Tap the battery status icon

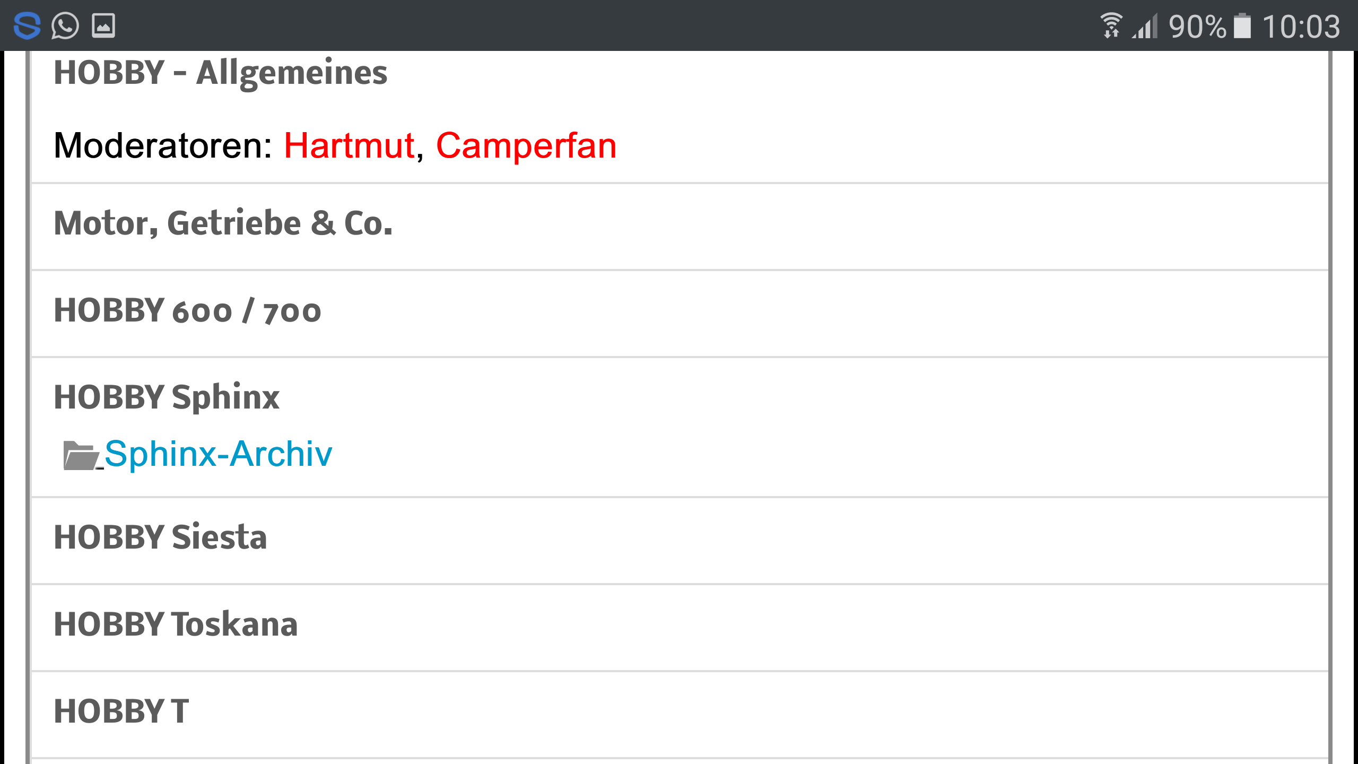coord(1242,27)
